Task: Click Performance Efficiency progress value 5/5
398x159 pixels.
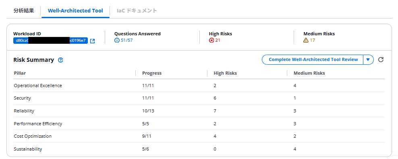Action: (146, 124)
